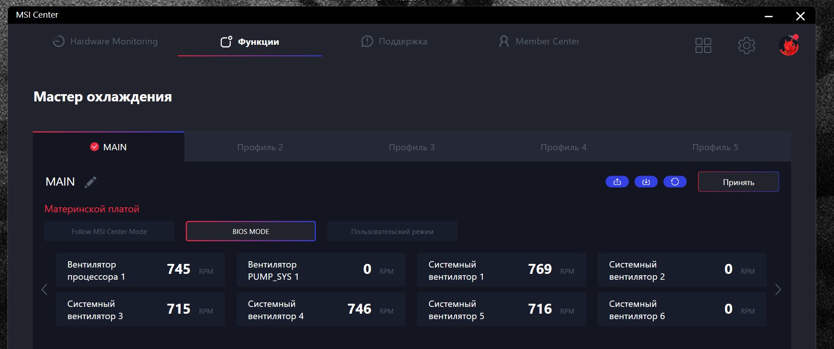This screenshot has width=834, height=349.
Task: Select Профиль 5 tab
Action: click(x=715, y=147)
